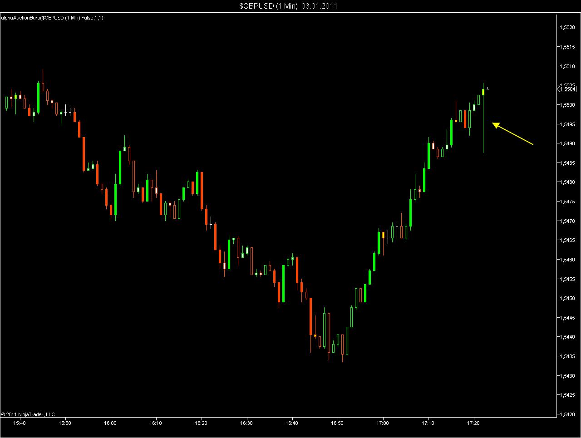581x438 pixels.
Task: Click the 1,5520 price axis label
Action: (x=568, y=27)
